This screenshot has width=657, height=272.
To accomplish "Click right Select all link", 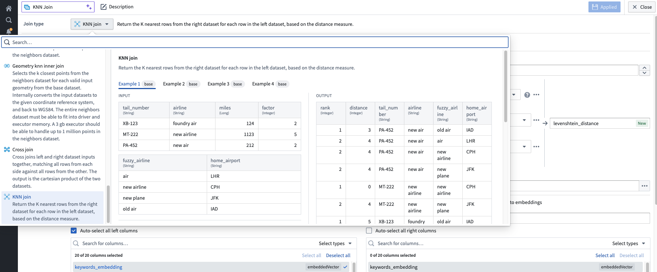I will pyautogui.click(x=605, y=255).
